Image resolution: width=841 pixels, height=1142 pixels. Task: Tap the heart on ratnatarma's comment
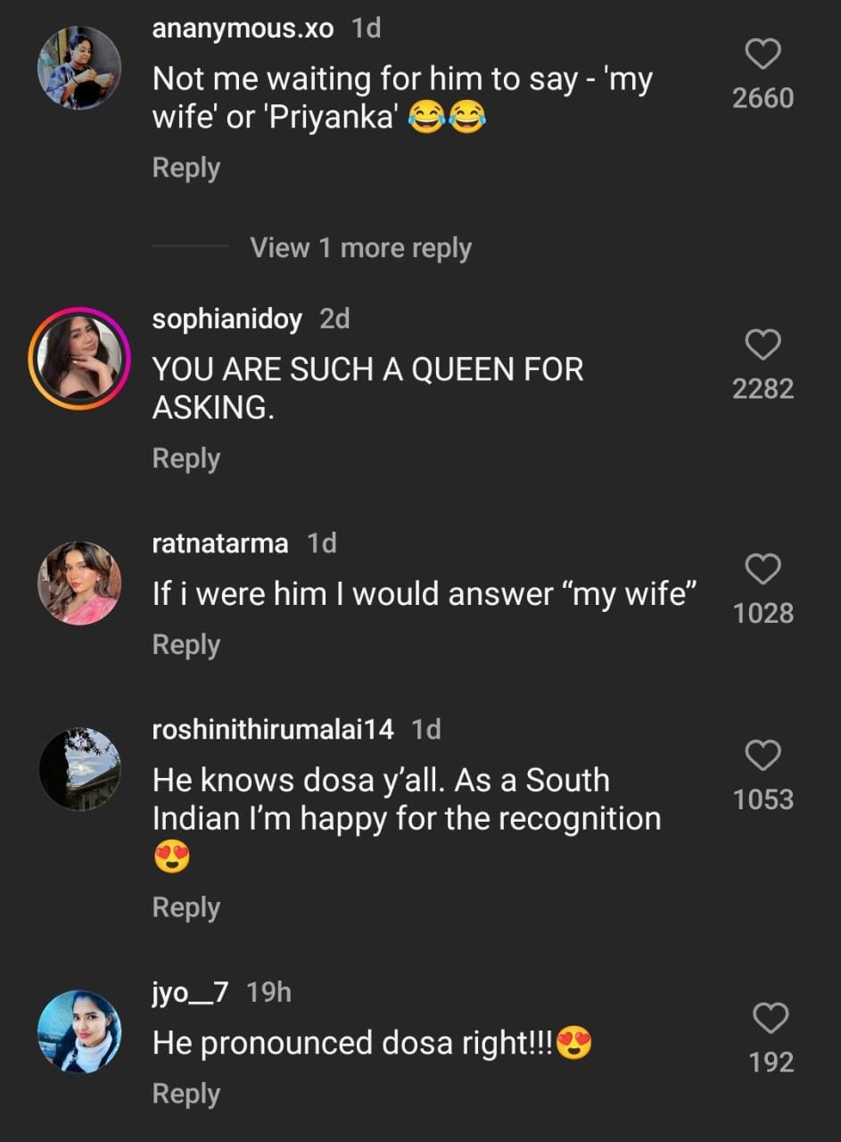click(x=763, y=569)
